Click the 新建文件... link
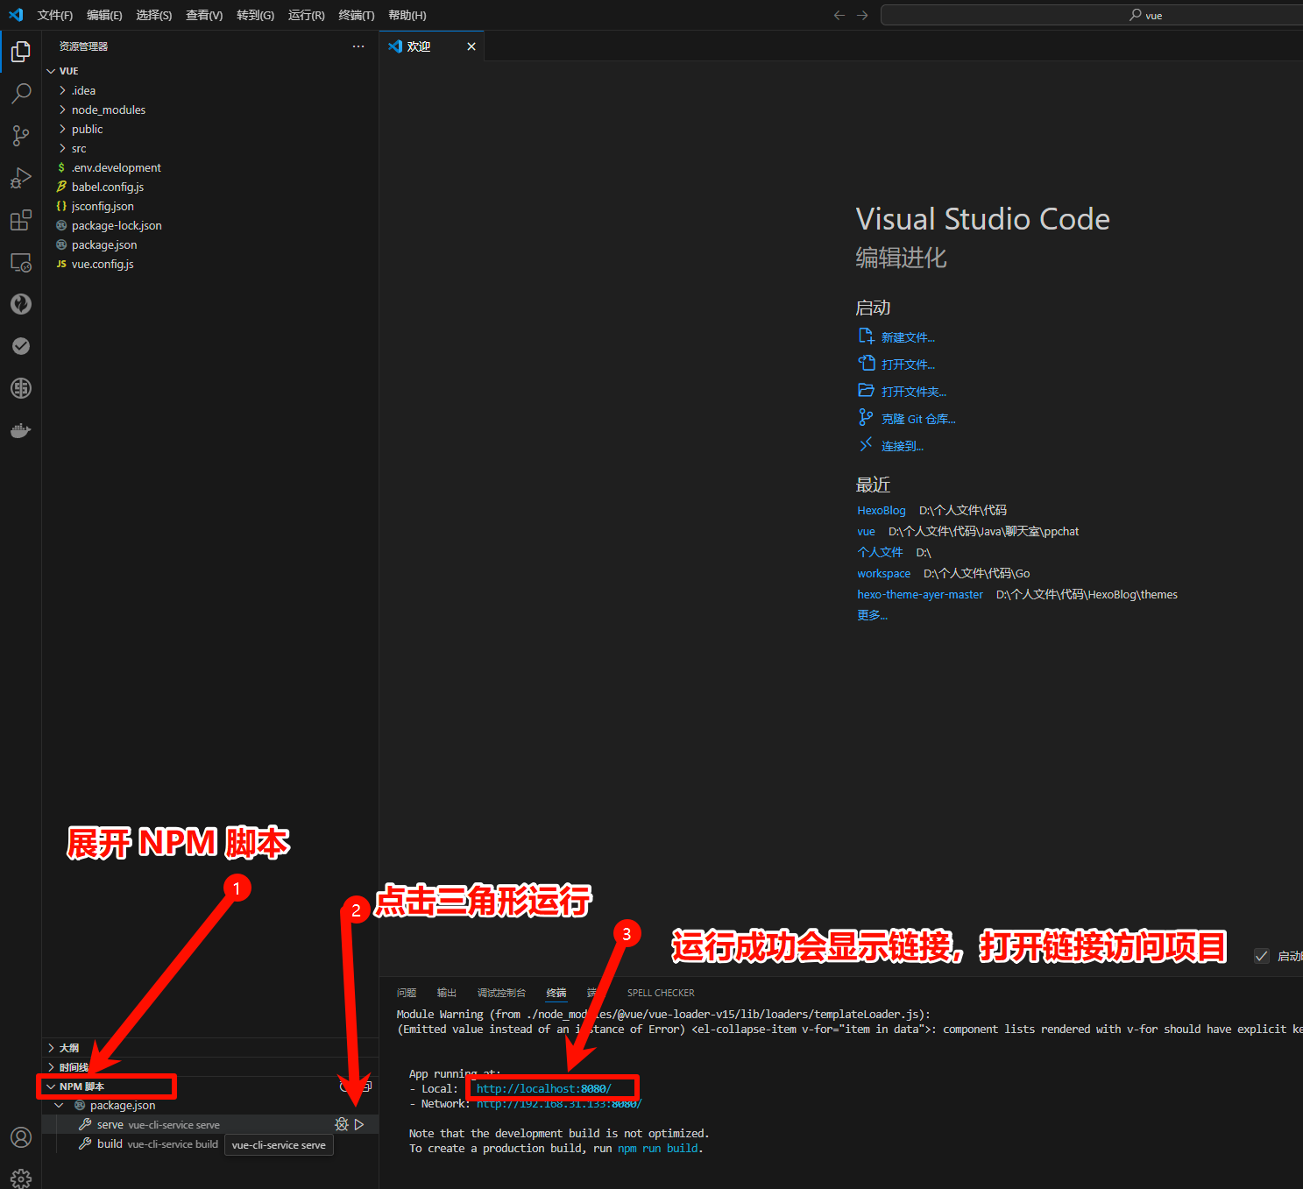This screenshot has width=1303, height=1189. click(908, 337)
